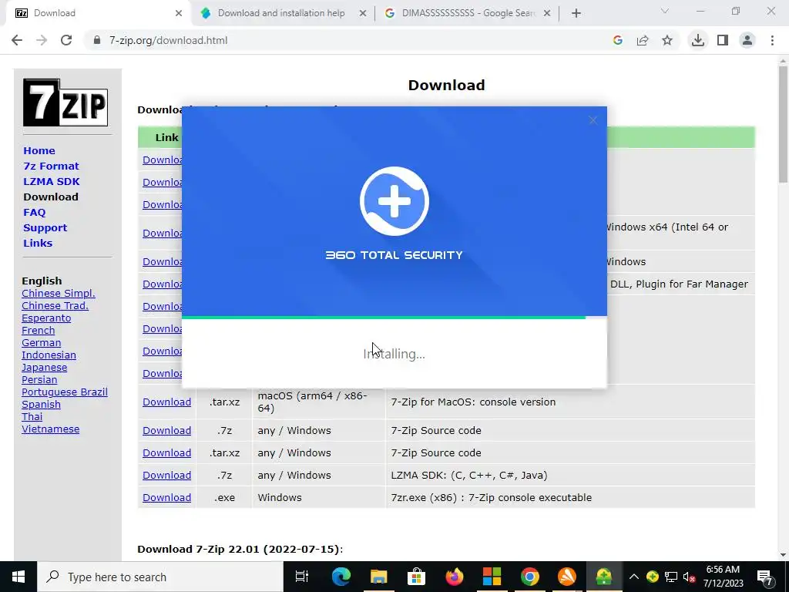Open the tab search chevron

click(665, 11)
